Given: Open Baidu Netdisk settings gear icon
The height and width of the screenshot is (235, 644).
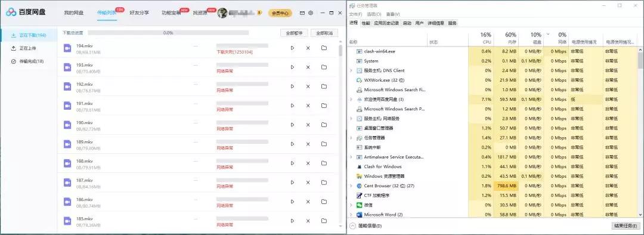Looking at the screenshot, I should pos(311,13).
